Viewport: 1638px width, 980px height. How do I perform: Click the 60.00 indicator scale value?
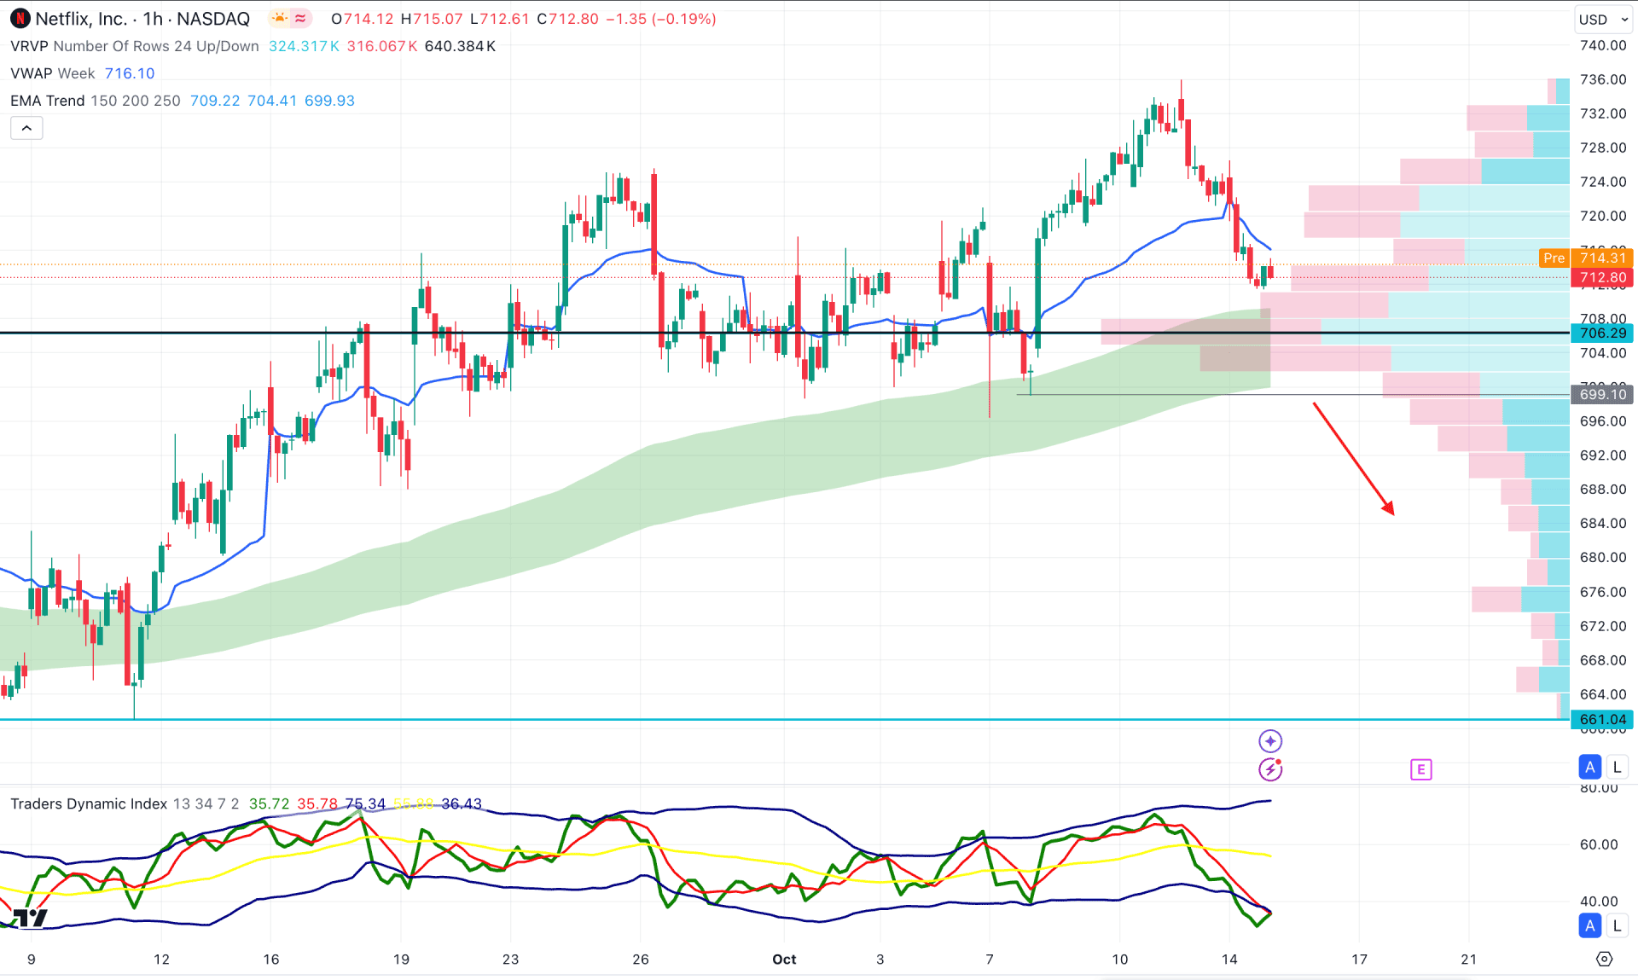tap(1599, 844)
